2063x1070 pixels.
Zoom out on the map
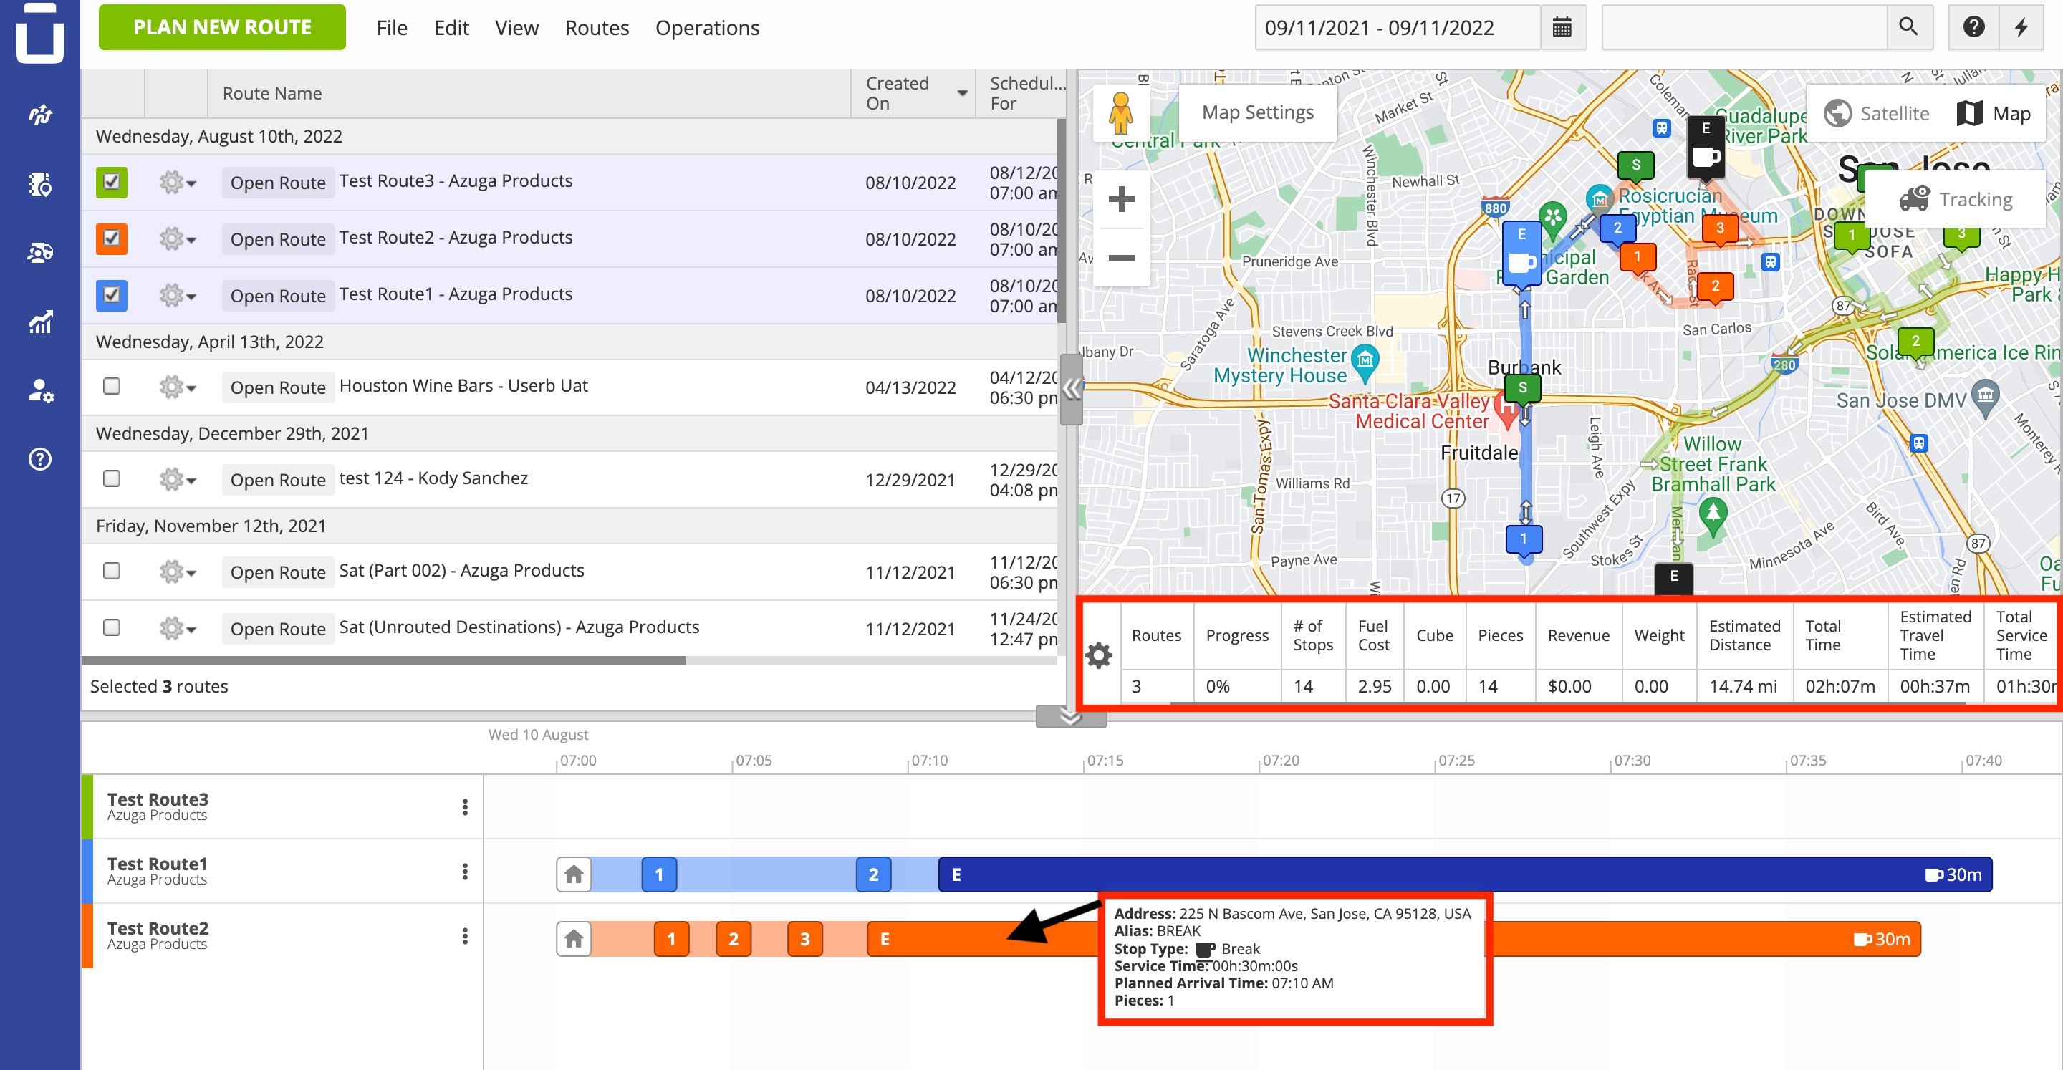click(1121, 257)
